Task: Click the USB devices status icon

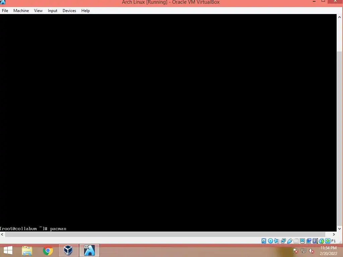Action: pyautogui.click(x=290, y=241)
